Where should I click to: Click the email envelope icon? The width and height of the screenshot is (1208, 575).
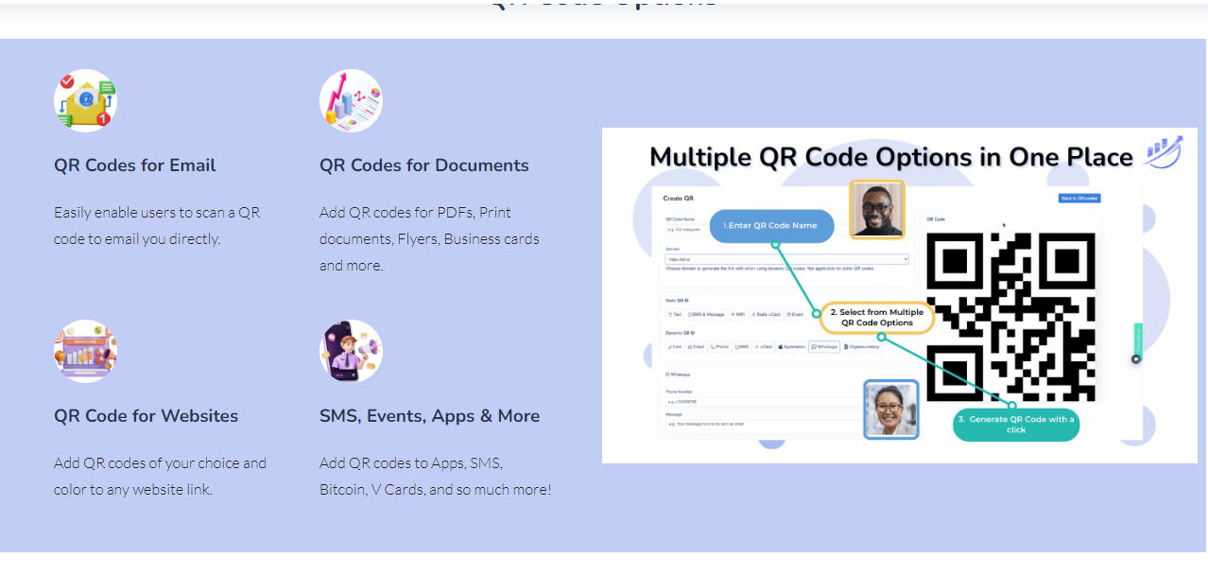[x=85, y=100]
